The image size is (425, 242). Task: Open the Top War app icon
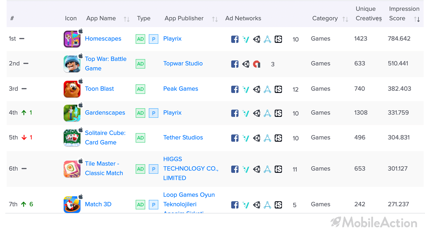(x=72, y=64)
